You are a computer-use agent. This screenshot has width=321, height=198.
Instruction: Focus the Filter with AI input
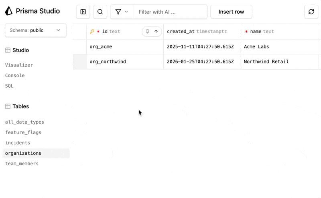coord(171,12)
